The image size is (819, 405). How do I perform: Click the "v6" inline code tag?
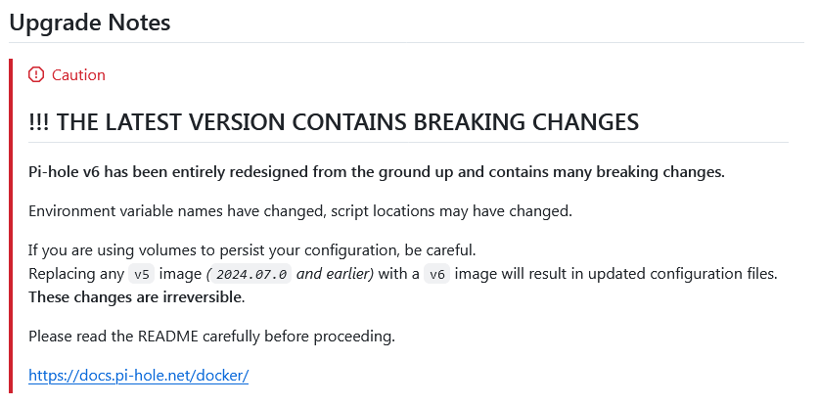click(x=436, y=274)
